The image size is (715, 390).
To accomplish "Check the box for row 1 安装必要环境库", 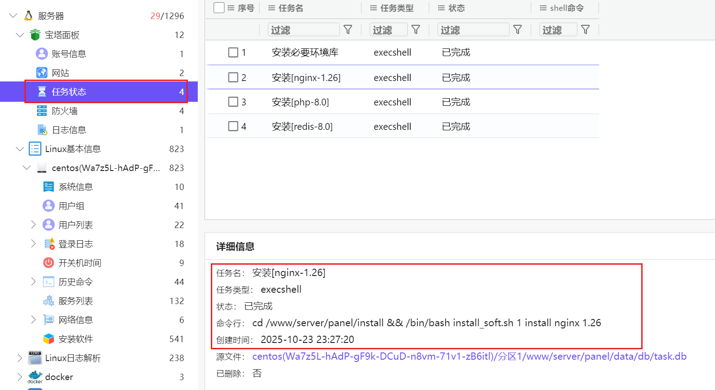I will 233,52.
